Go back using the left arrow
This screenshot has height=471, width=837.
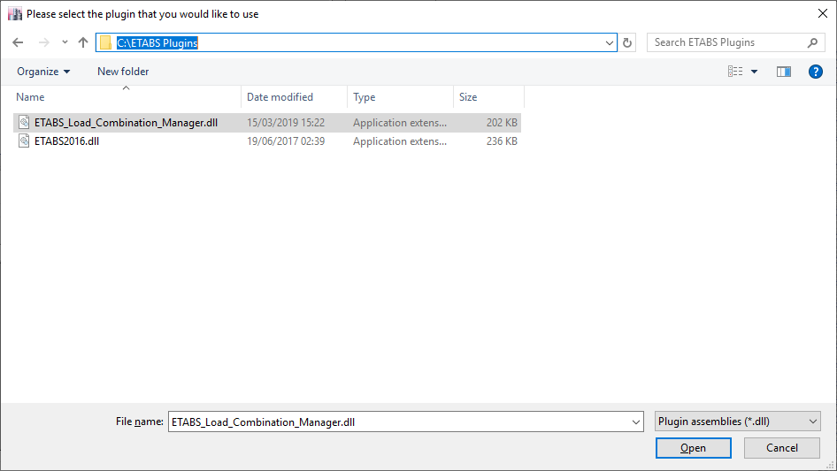click(18, 42)
